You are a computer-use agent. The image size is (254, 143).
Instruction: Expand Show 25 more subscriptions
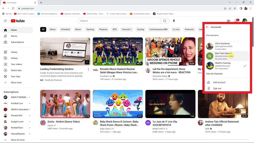(18, 140)
